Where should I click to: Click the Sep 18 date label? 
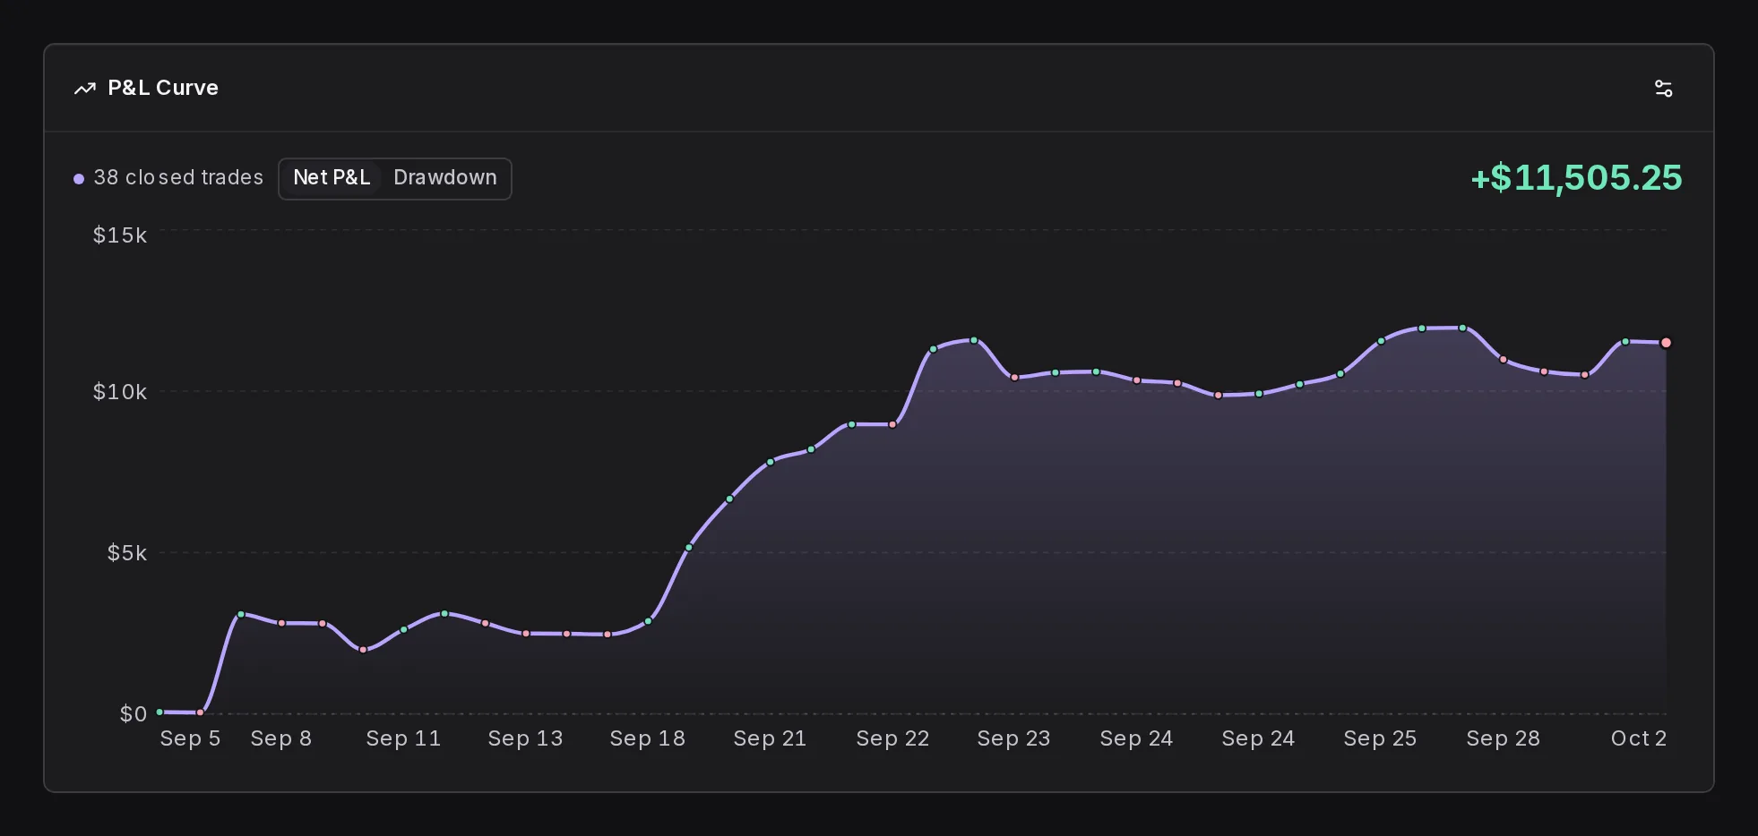point(647,738)
